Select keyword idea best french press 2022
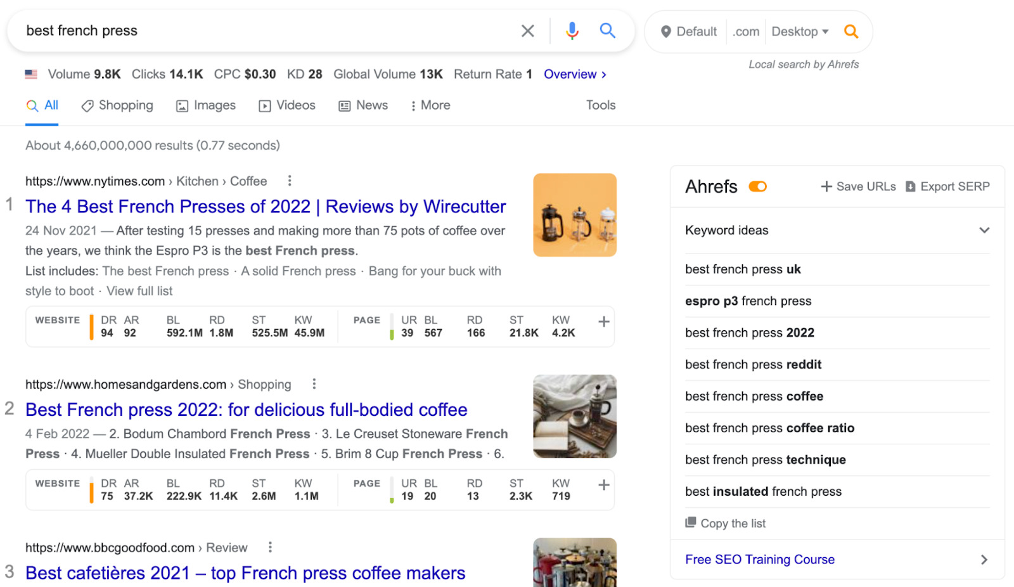 [x=750, y=333]
